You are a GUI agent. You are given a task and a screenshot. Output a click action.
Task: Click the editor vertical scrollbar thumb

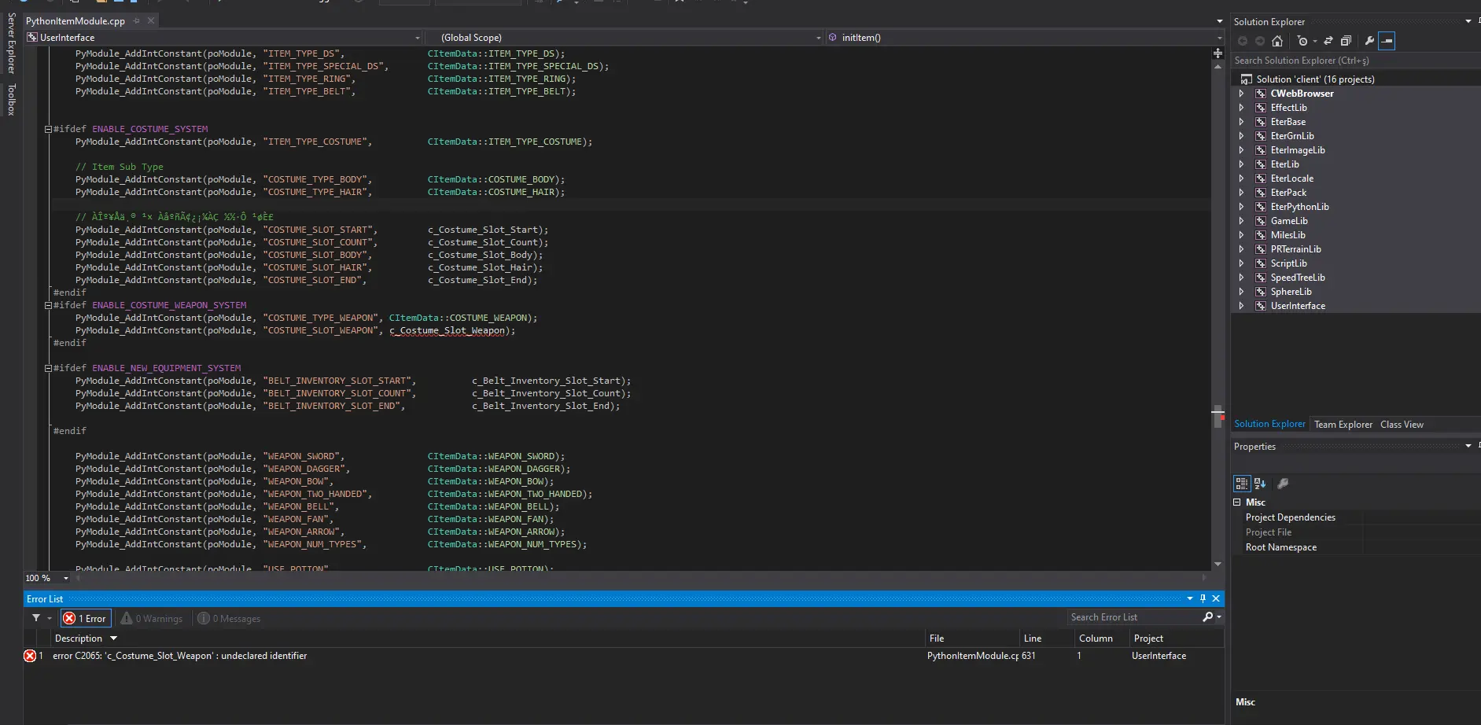[1218, 418]
